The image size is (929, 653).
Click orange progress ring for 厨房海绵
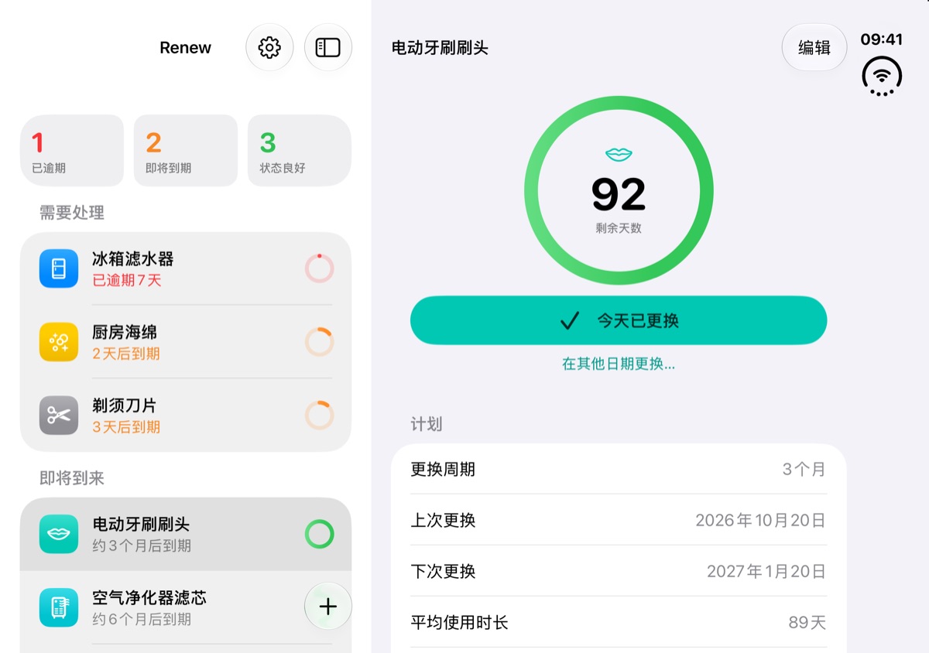tap(319, 342)
